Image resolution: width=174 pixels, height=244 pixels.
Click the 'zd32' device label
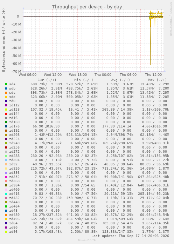[13, 164]
